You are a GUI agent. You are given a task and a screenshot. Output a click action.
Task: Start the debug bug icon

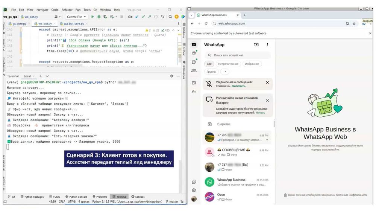pos(99,17)
